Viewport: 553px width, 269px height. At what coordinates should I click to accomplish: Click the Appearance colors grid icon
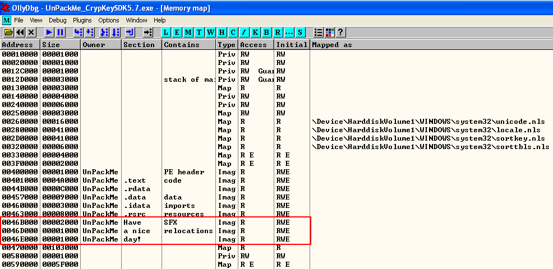329,33
